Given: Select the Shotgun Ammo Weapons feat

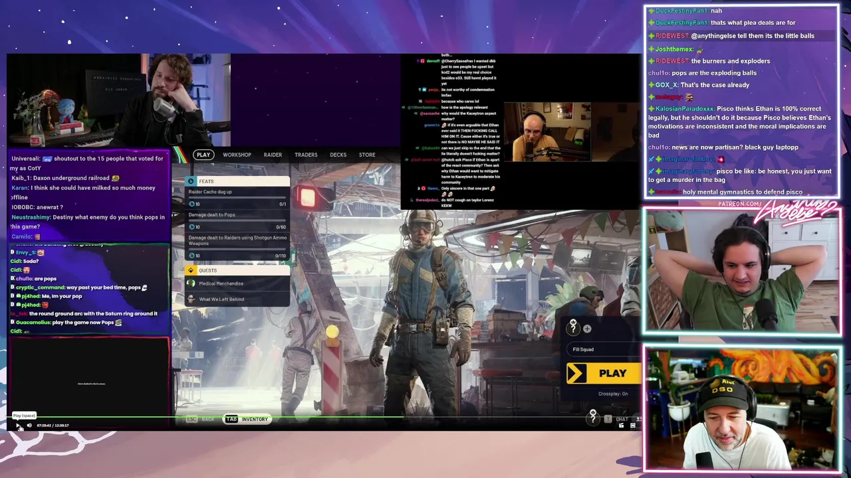Looking at the screenshot, I should click(x=237, y=246).
